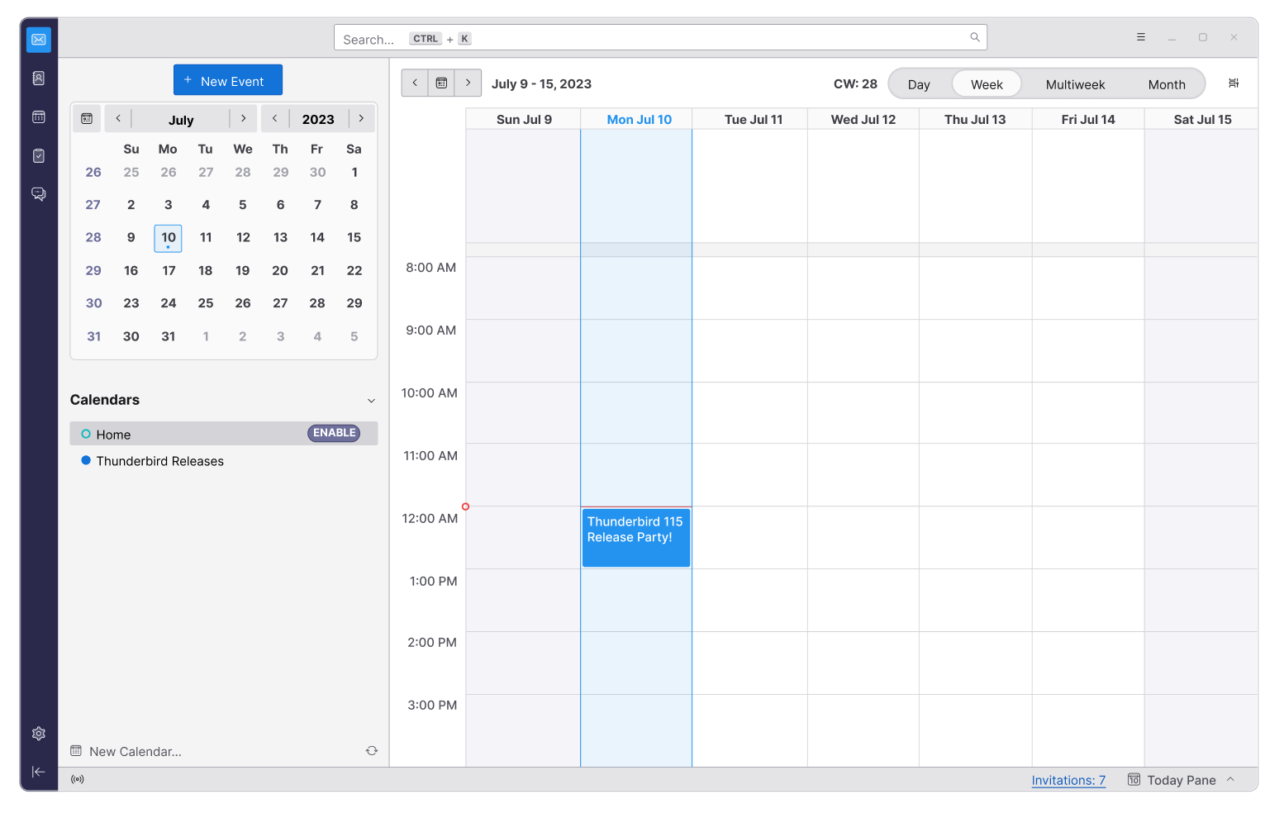Toggle the Today Pane
The image size is (1284, 813).
coord(1181,780)
